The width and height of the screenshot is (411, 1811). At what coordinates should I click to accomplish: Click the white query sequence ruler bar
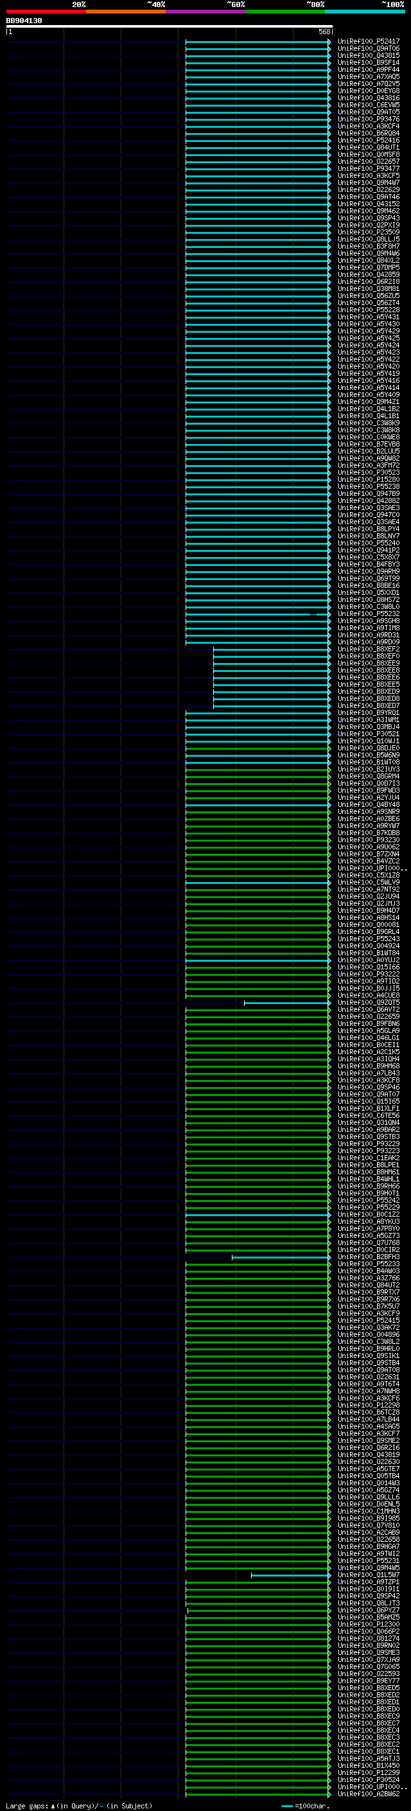[x=169, y=26]
